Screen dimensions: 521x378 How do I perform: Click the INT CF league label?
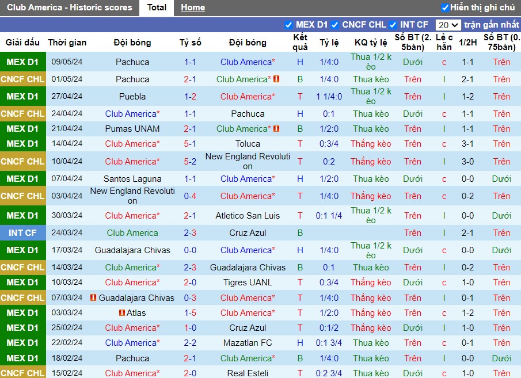[x=22, y=233]
